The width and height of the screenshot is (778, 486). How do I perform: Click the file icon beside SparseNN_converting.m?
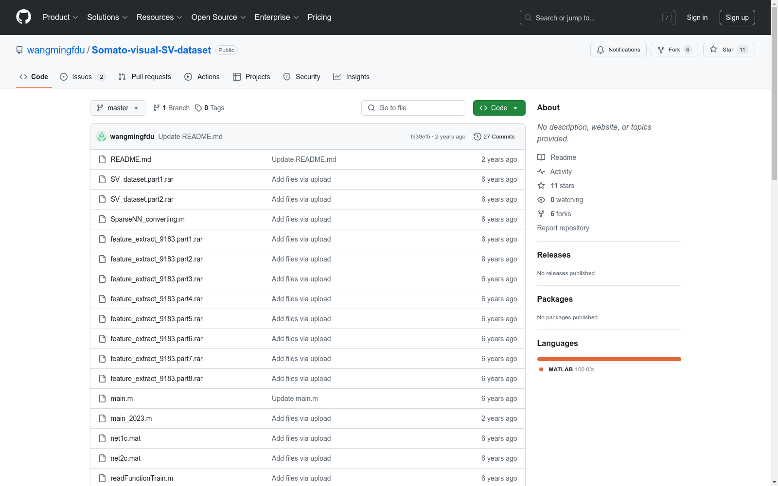tap(102, 219)
